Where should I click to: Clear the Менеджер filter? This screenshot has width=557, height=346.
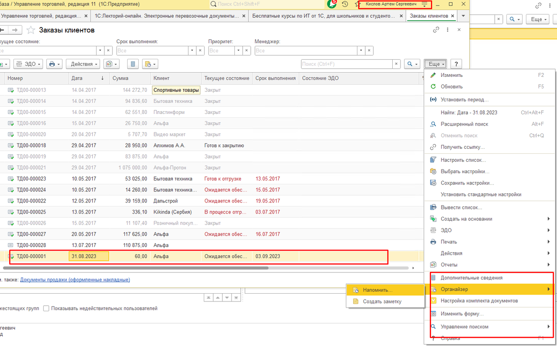coord(369,50)
